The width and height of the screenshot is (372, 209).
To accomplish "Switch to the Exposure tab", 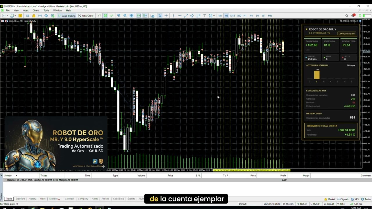I will pos(20,199).
